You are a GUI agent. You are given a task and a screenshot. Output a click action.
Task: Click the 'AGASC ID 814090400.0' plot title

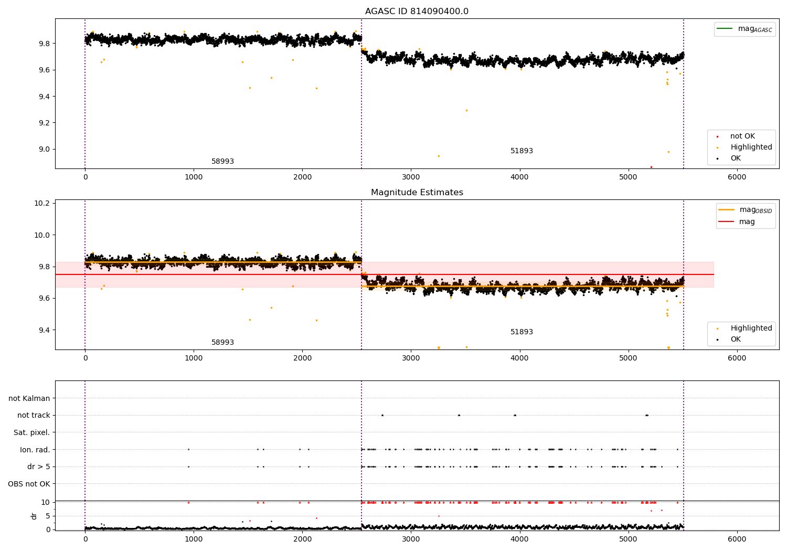tap(417, 12)
